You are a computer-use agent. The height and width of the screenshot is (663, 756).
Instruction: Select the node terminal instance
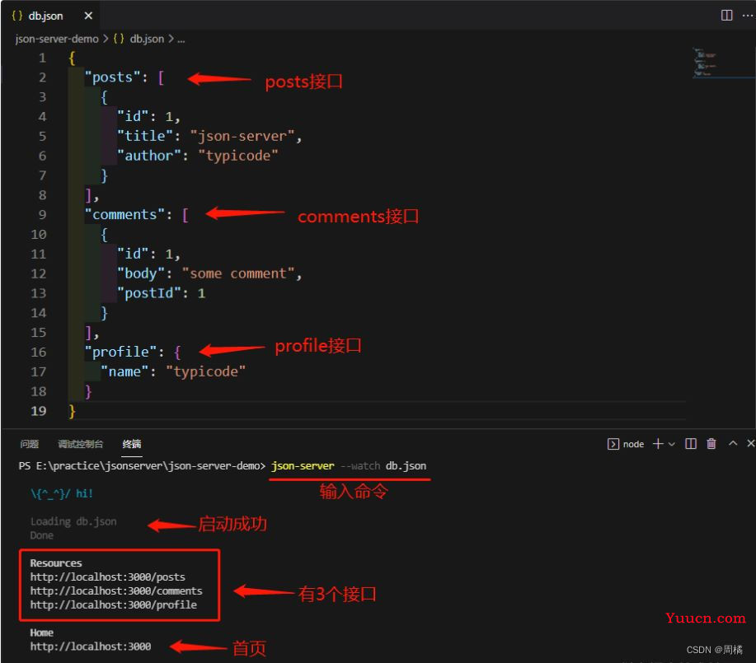tap(626, 444)
